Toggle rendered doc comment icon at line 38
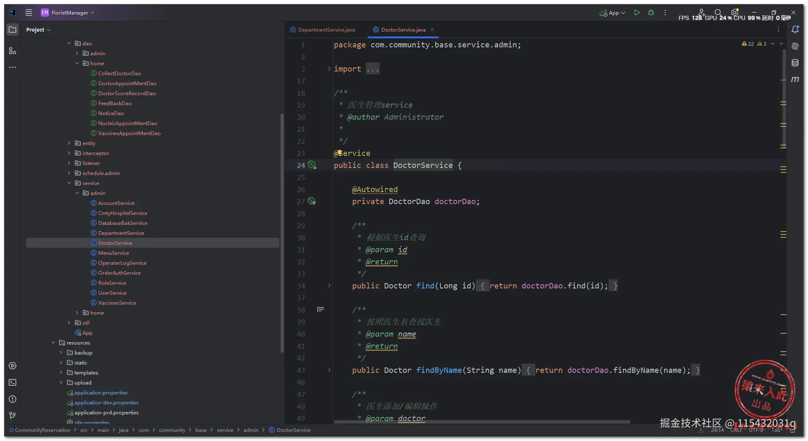 (x=321, y=309)
